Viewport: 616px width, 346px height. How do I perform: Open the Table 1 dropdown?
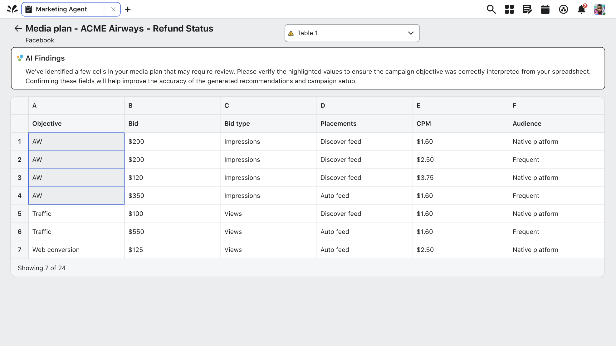point(352,33)
